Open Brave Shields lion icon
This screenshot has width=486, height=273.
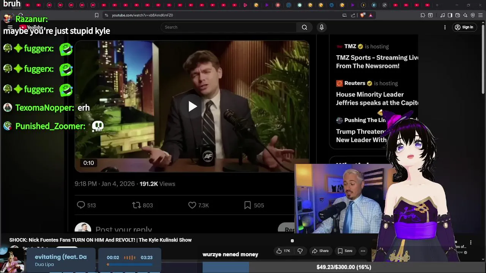(362, 15)
